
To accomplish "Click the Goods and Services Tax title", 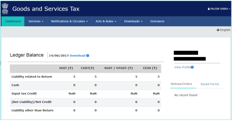I will (46, 9).
